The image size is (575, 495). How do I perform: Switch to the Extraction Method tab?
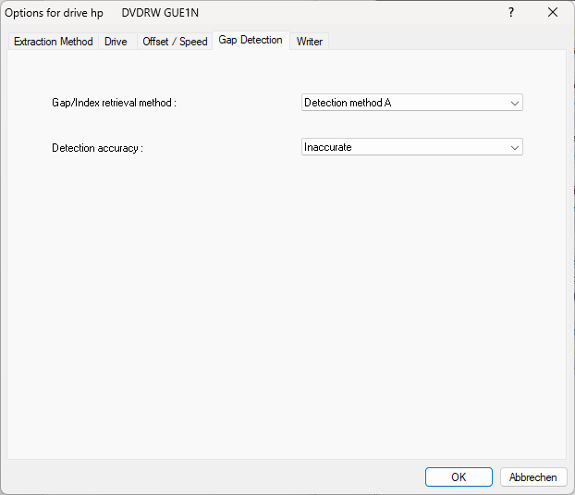pyautogui.click(x=53, y=42)
